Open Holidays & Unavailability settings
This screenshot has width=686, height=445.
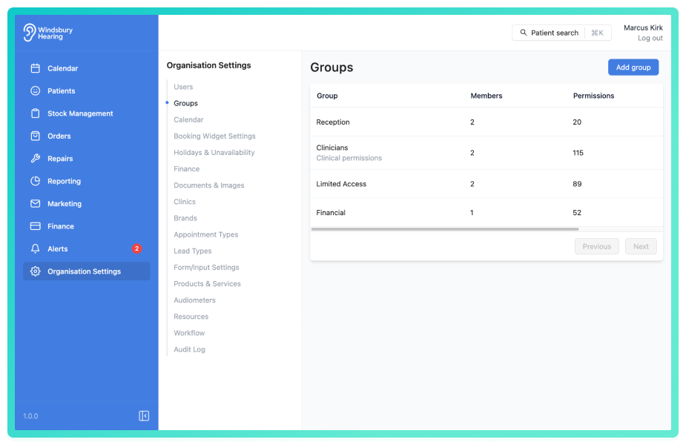pos(214,152)
